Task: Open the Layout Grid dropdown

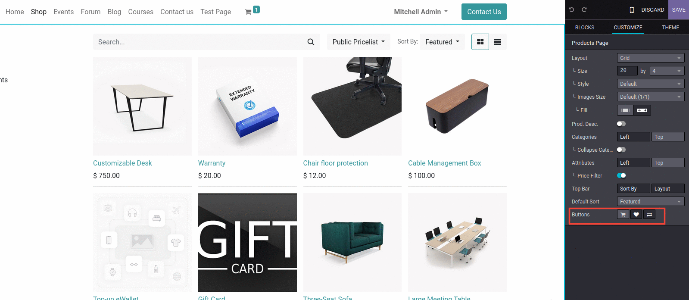Action: click(x=651, y=58)
